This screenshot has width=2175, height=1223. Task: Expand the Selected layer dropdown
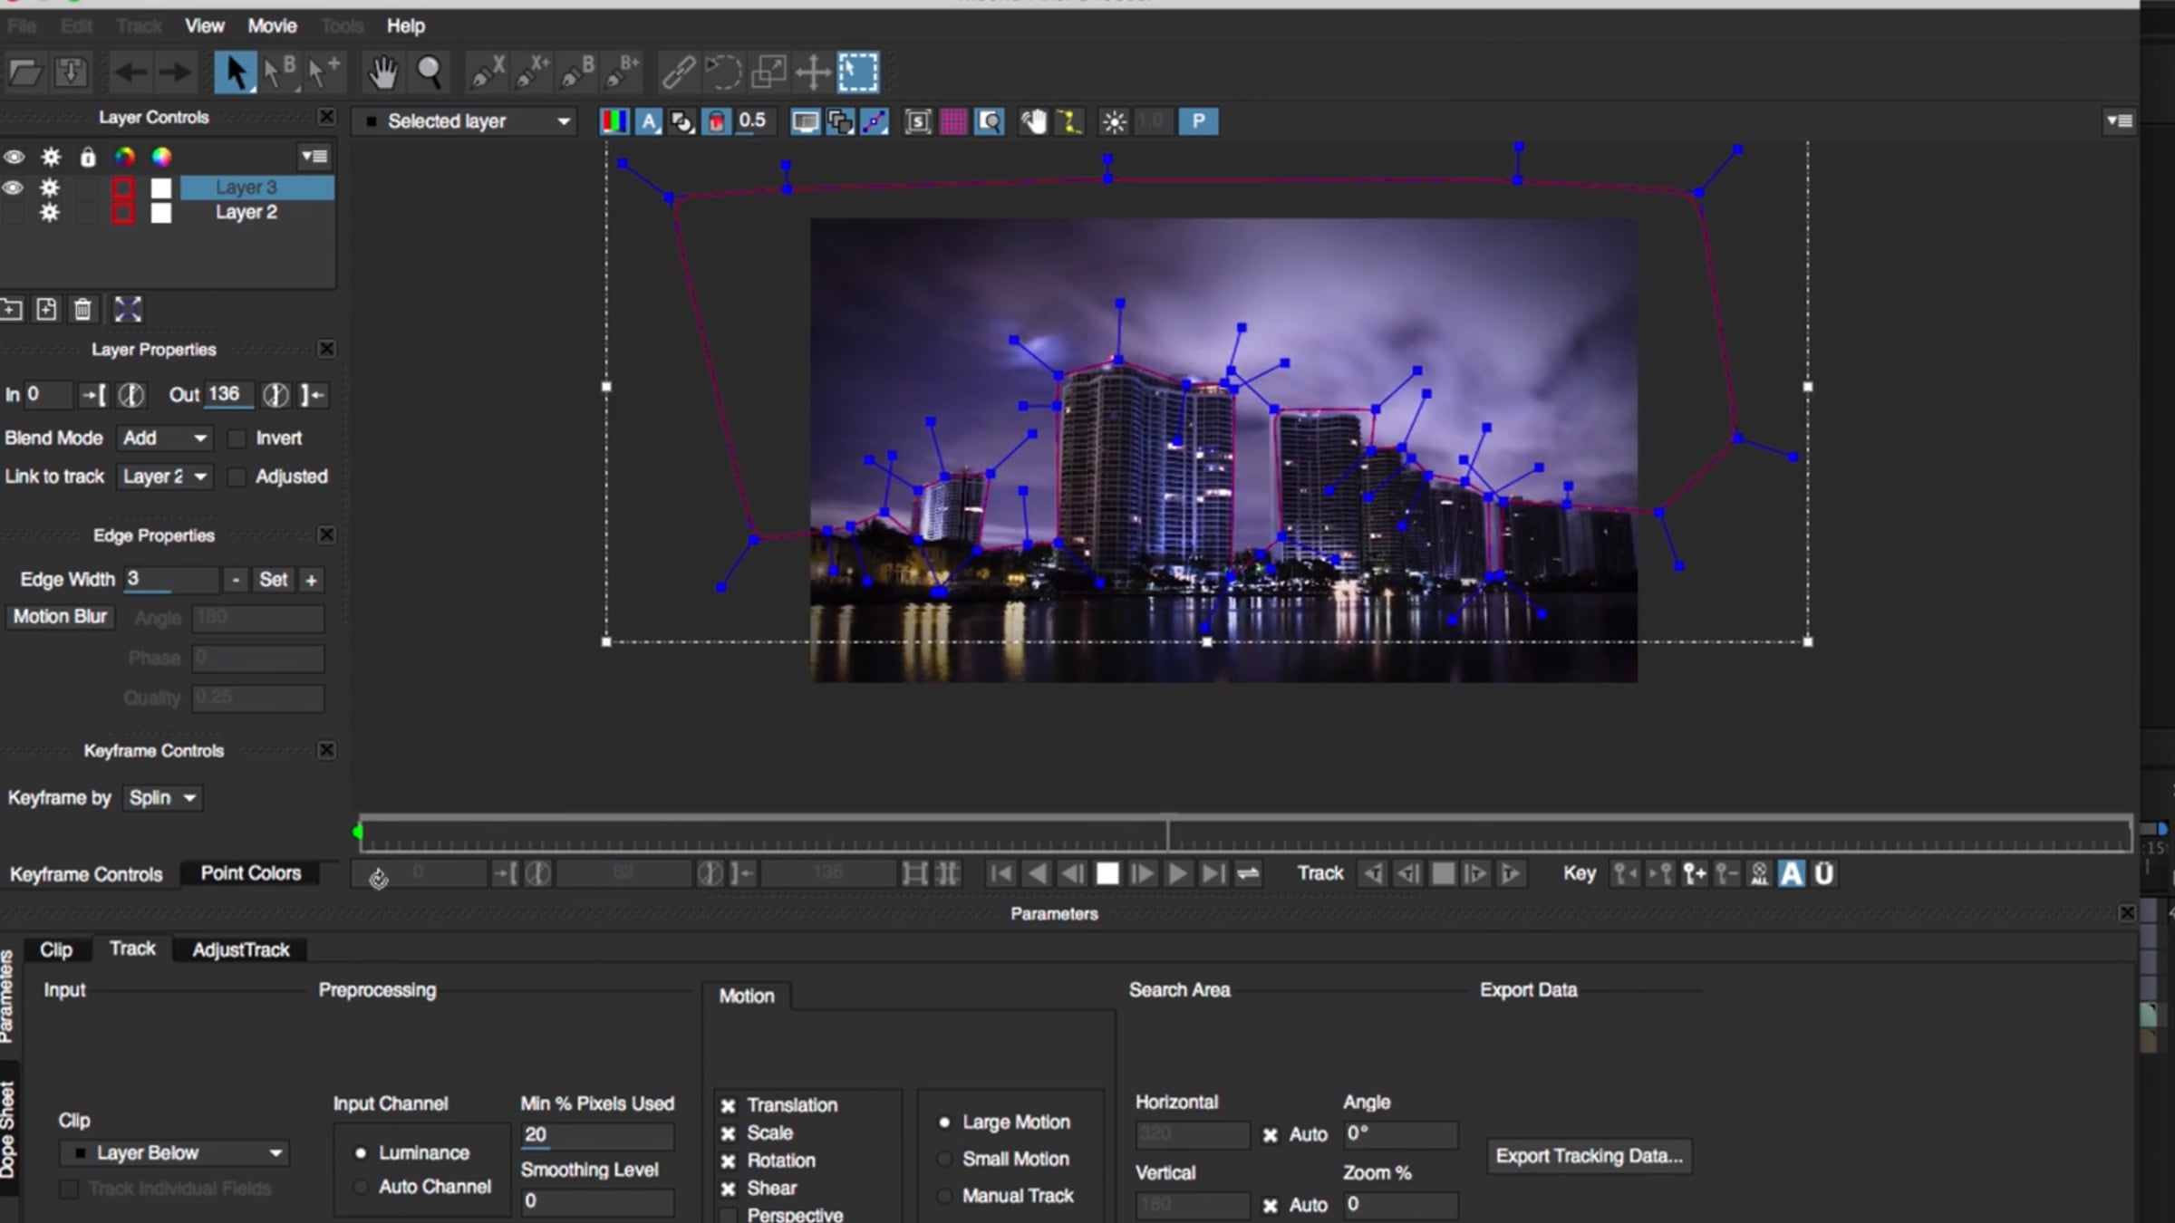(x=466, y=121)
